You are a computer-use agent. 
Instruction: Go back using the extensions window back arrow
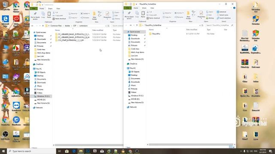(33, 26)
